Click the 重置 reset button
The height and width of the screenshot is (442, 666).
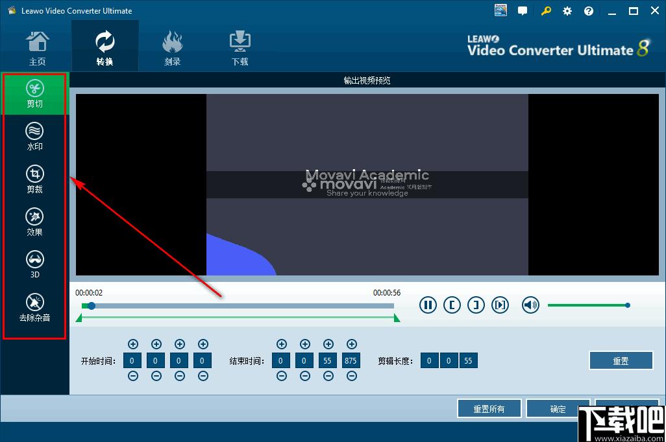point(621,360)
